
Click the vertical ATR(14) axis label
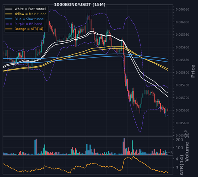point(182,165)
